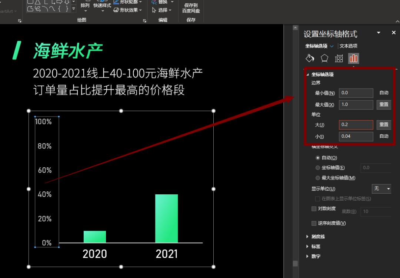Open the 显示单位 display units dropdown
Image resolution: width=400 pixels, height=278 pixels.
[x=381, y=189]
